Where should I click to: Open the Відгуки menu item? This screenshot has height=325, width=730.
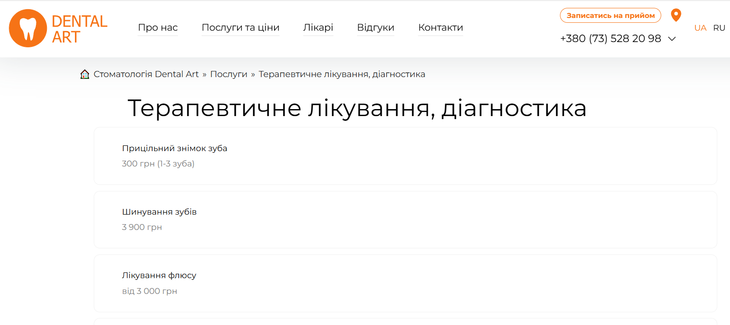click(x=376, y=28)
